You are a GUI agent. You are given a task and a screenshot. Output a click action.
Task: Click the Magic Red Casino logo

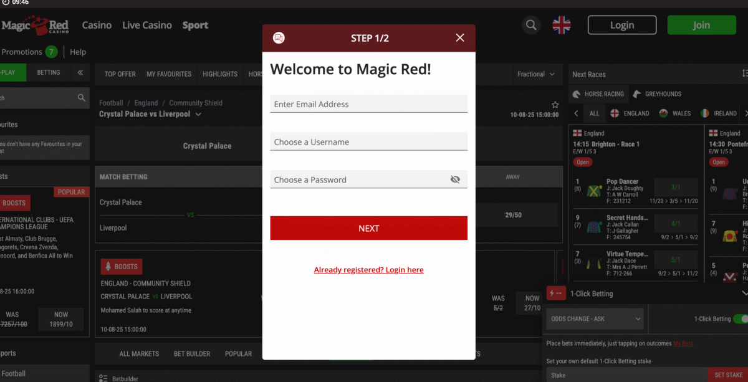point(34,26)
